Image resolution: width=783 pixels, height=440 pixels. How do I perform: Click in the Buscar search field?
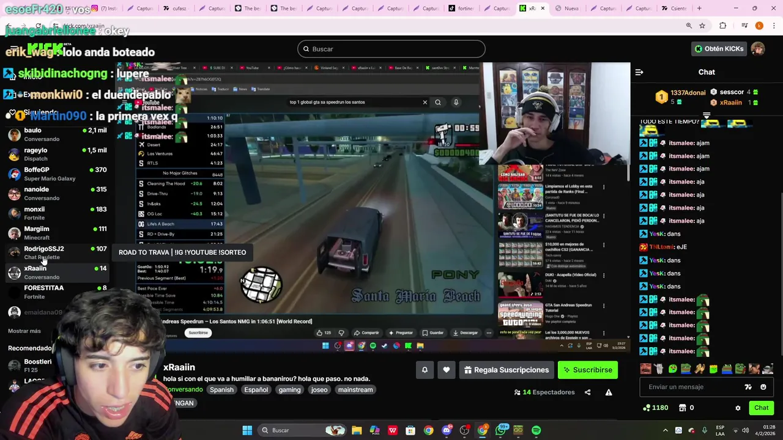pos(391,49)
